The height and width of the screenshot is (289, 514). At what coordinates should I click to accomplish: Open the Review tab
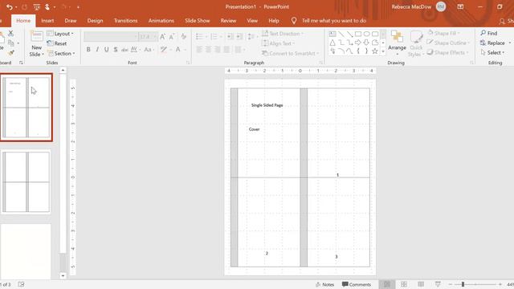(x=228, y=21)
